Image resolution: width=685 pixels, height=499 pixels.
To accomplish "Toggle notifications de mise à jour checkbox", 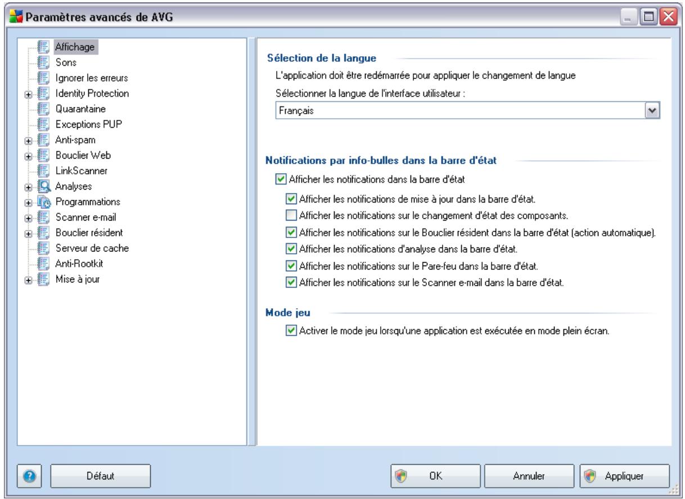I will pos(291,199).
